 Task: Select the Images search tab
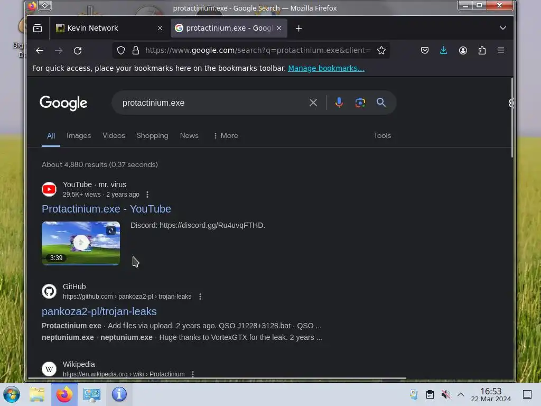point(79,136)
